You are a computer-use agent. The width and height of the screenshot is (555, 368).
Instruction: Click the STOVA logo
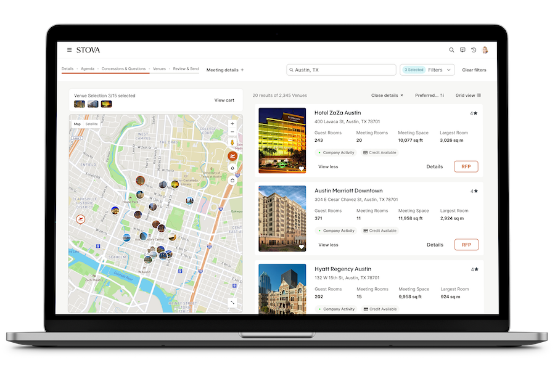(x=88, y=50)
